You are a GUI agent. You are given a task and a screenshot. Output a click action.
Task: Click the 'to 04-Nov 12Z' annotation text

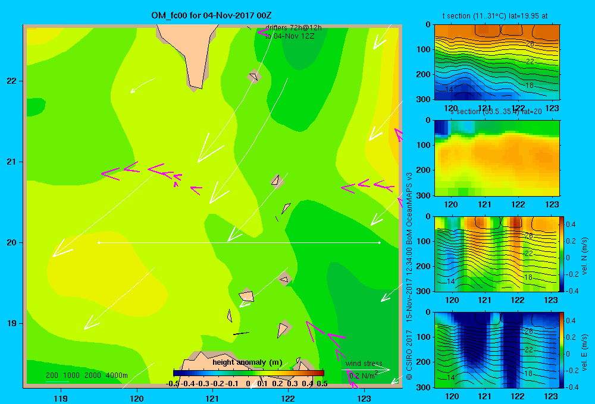click(290, 36)
